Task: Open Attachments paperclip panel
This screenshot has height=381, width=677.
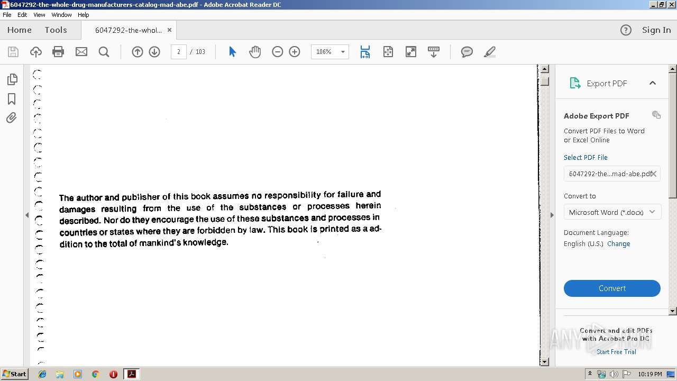Action: pyautogui.click(x=12, y=117)
